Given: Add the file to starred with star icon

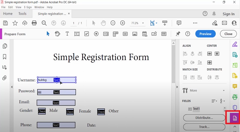Looking at the screenshot, I should [x=15, y=23].
